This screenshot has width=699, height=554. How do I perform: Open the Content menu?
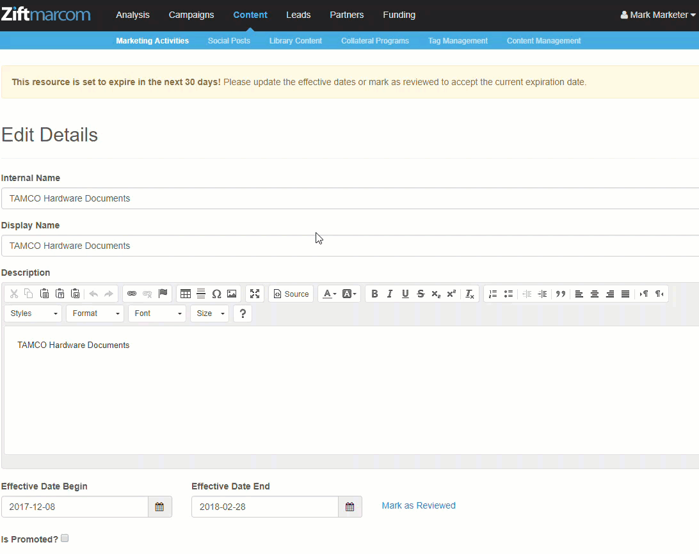(250, 15)
